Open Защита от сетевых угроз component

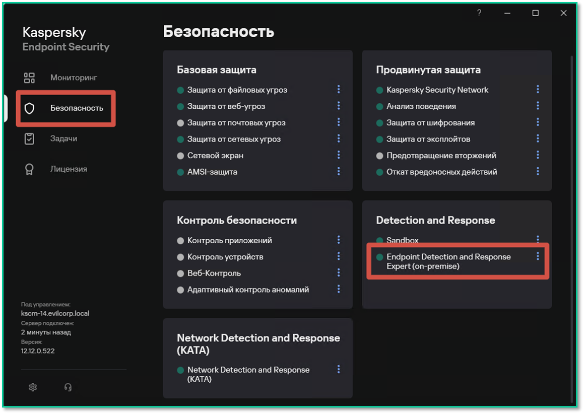pyautogui.click(x=234, y=139)
